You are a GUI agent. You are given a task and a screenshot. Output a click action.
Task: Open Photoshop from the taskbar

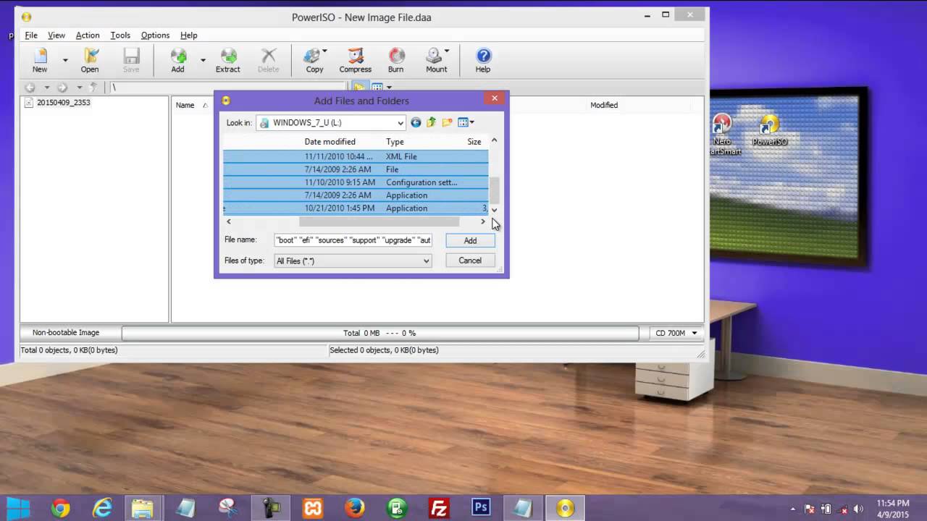481,508
